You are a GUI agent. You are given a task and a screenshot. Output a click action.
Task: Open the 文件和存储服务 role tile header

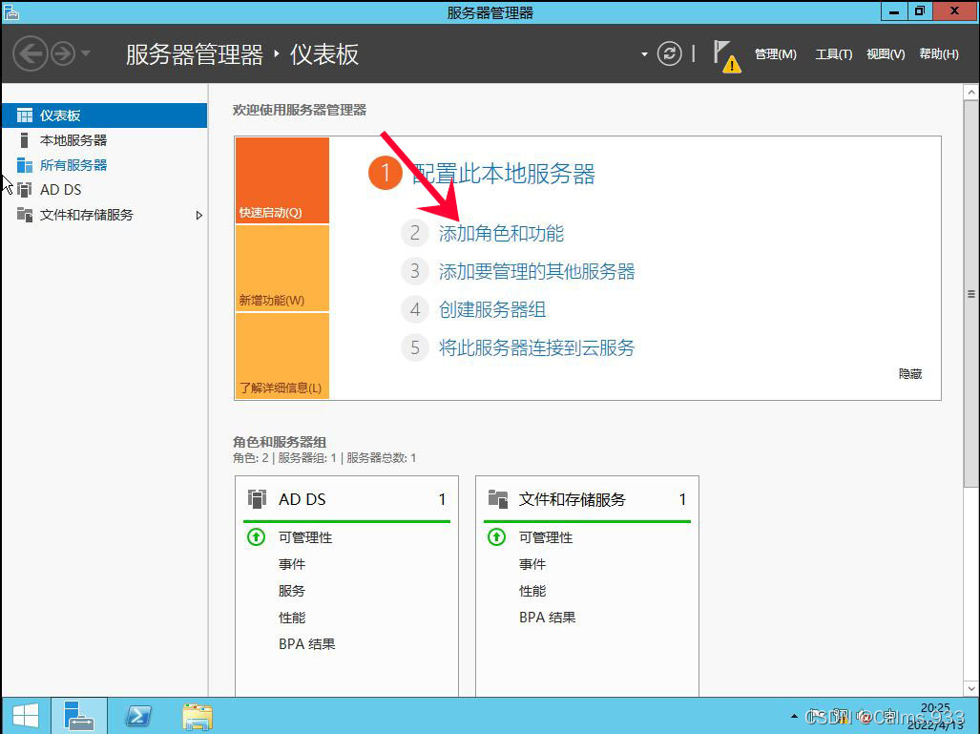(588, 499)
